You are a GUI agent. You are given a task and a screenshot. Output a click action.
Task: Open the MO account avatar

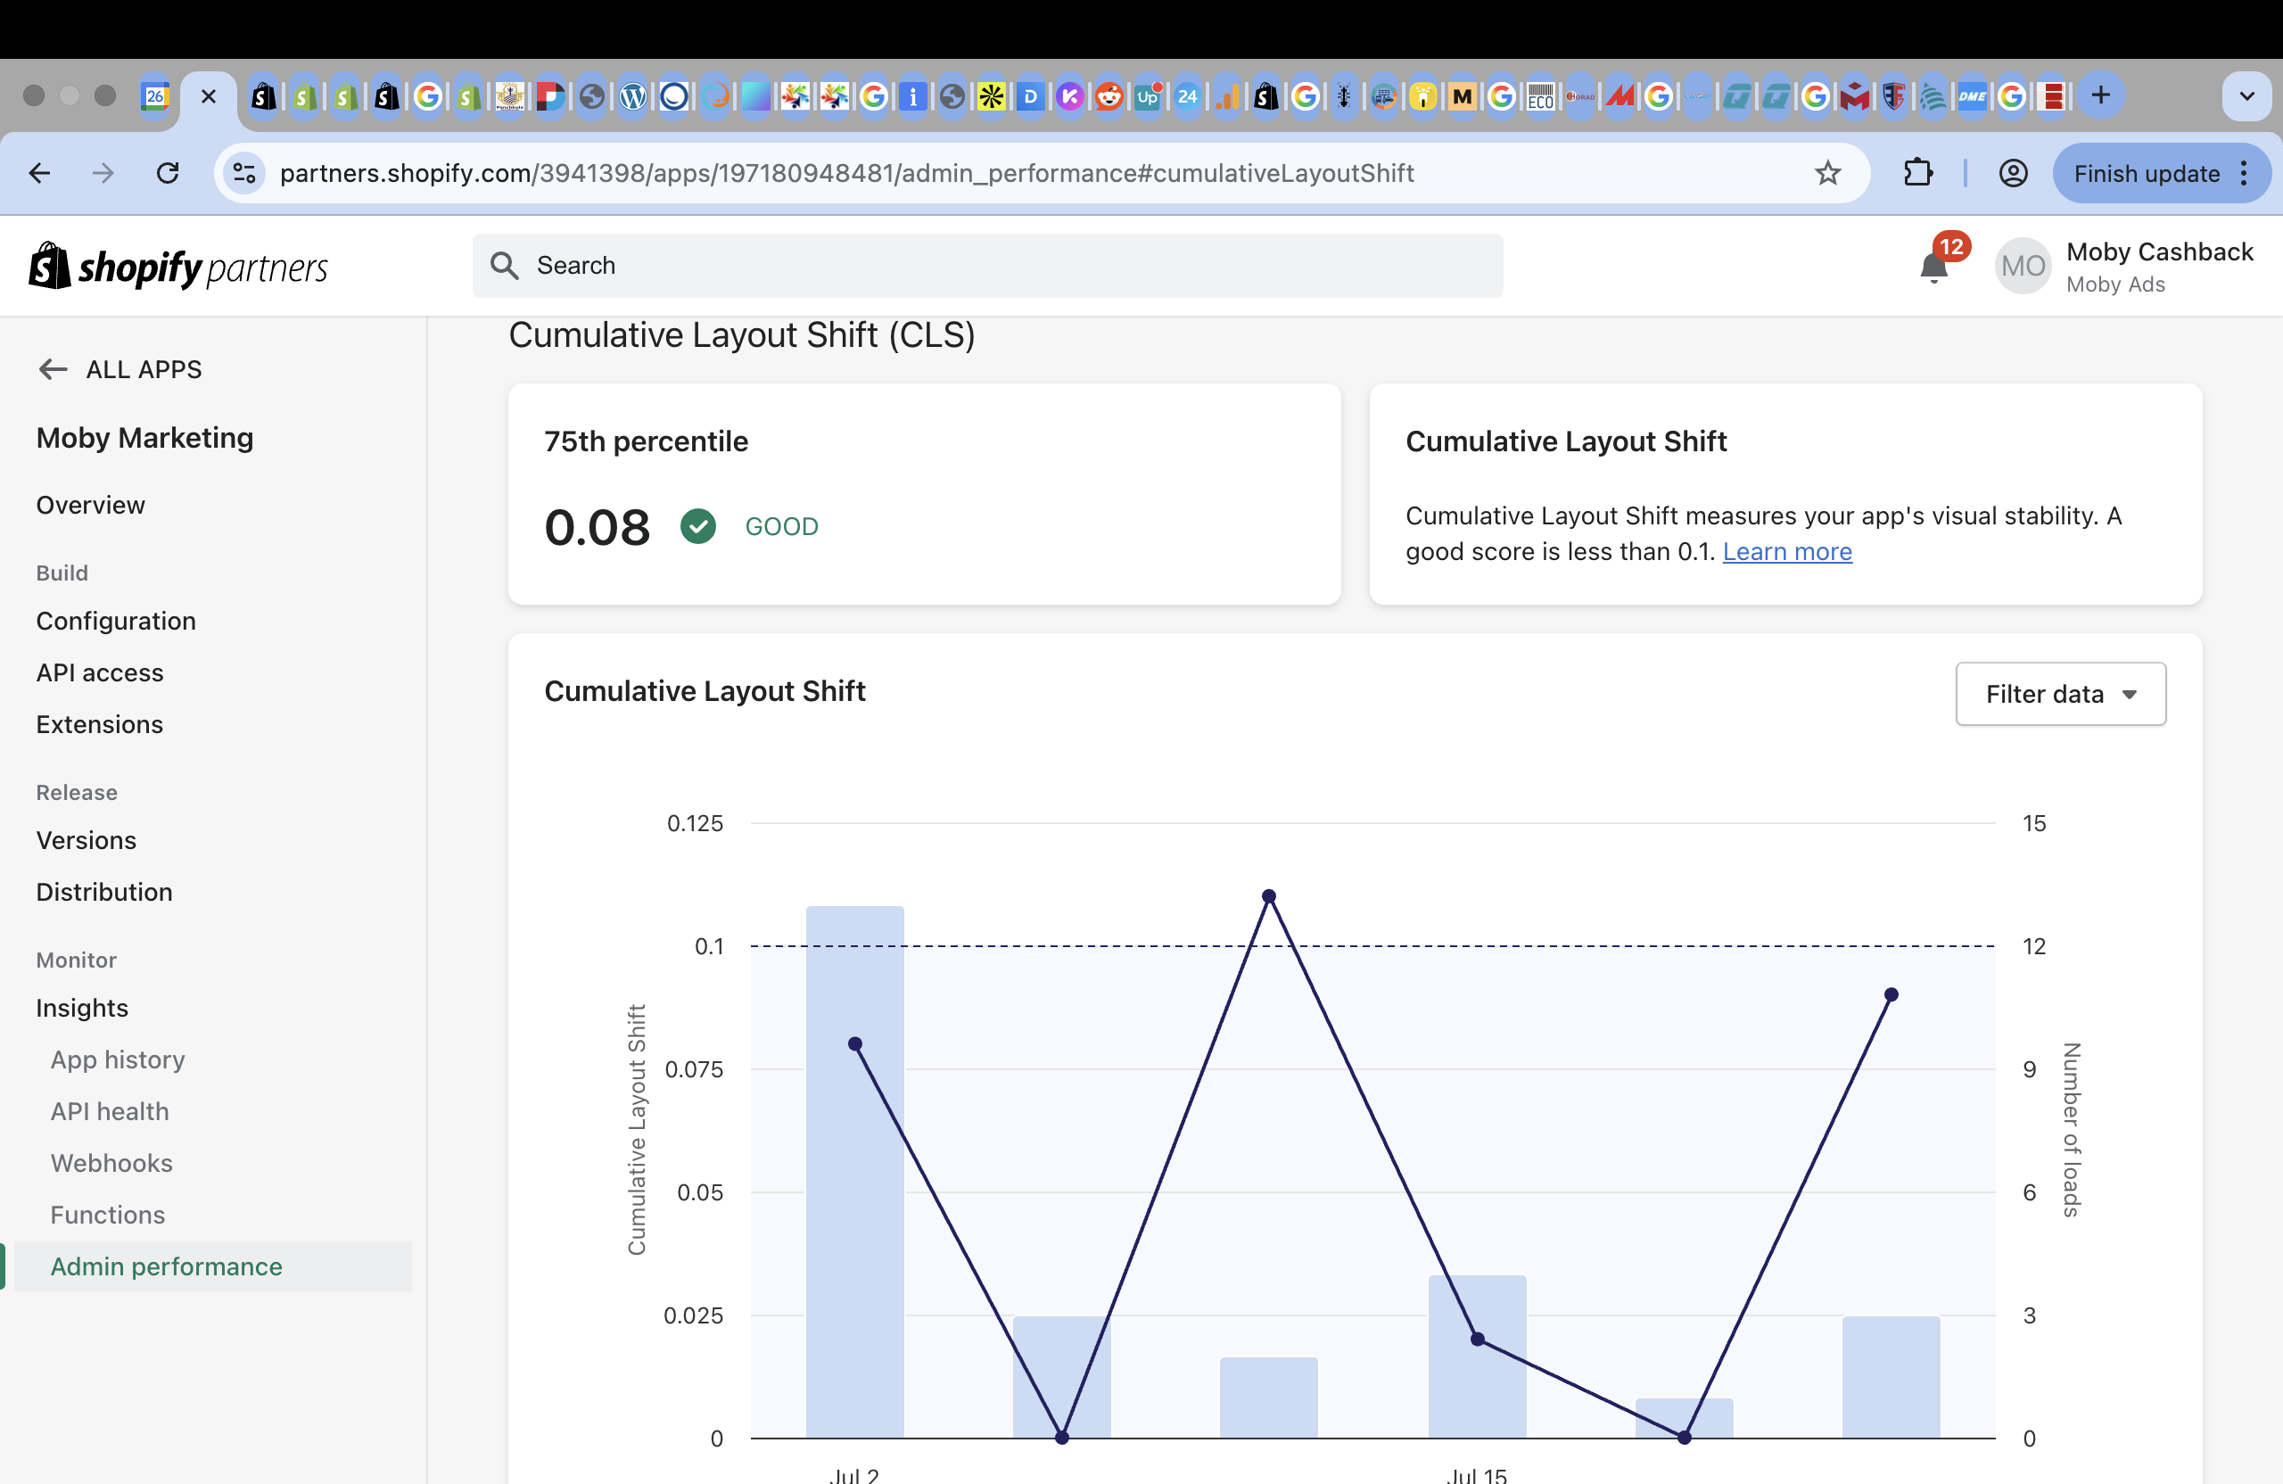point(2023,266)
